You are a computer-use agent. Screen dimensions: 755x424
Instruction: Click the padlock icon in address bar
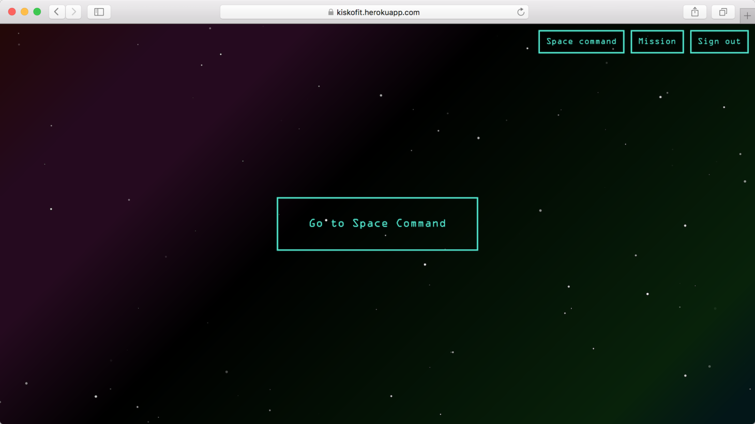[x=331, y=12]
